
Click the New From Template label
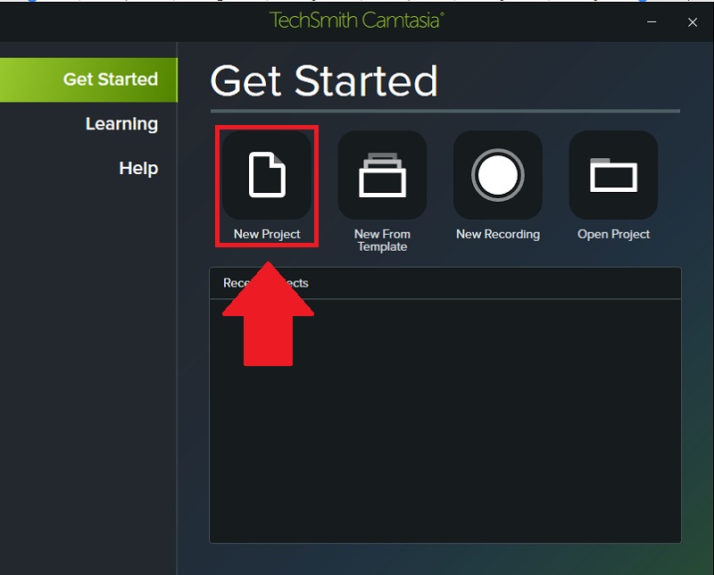(383, 240)
